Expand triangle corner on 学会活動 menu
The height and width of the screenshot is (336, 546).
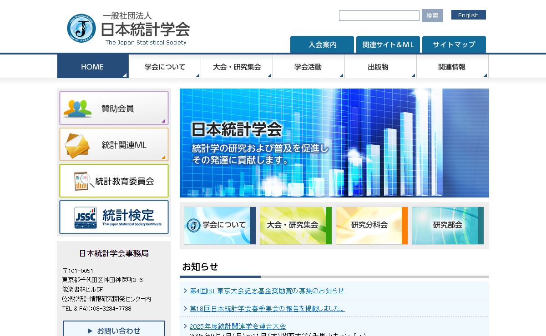point(341,75)
